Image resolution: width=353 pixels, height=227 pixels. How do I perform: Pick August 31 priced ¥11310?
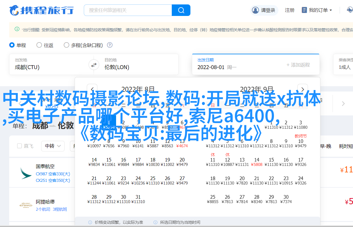coord(138,199)
